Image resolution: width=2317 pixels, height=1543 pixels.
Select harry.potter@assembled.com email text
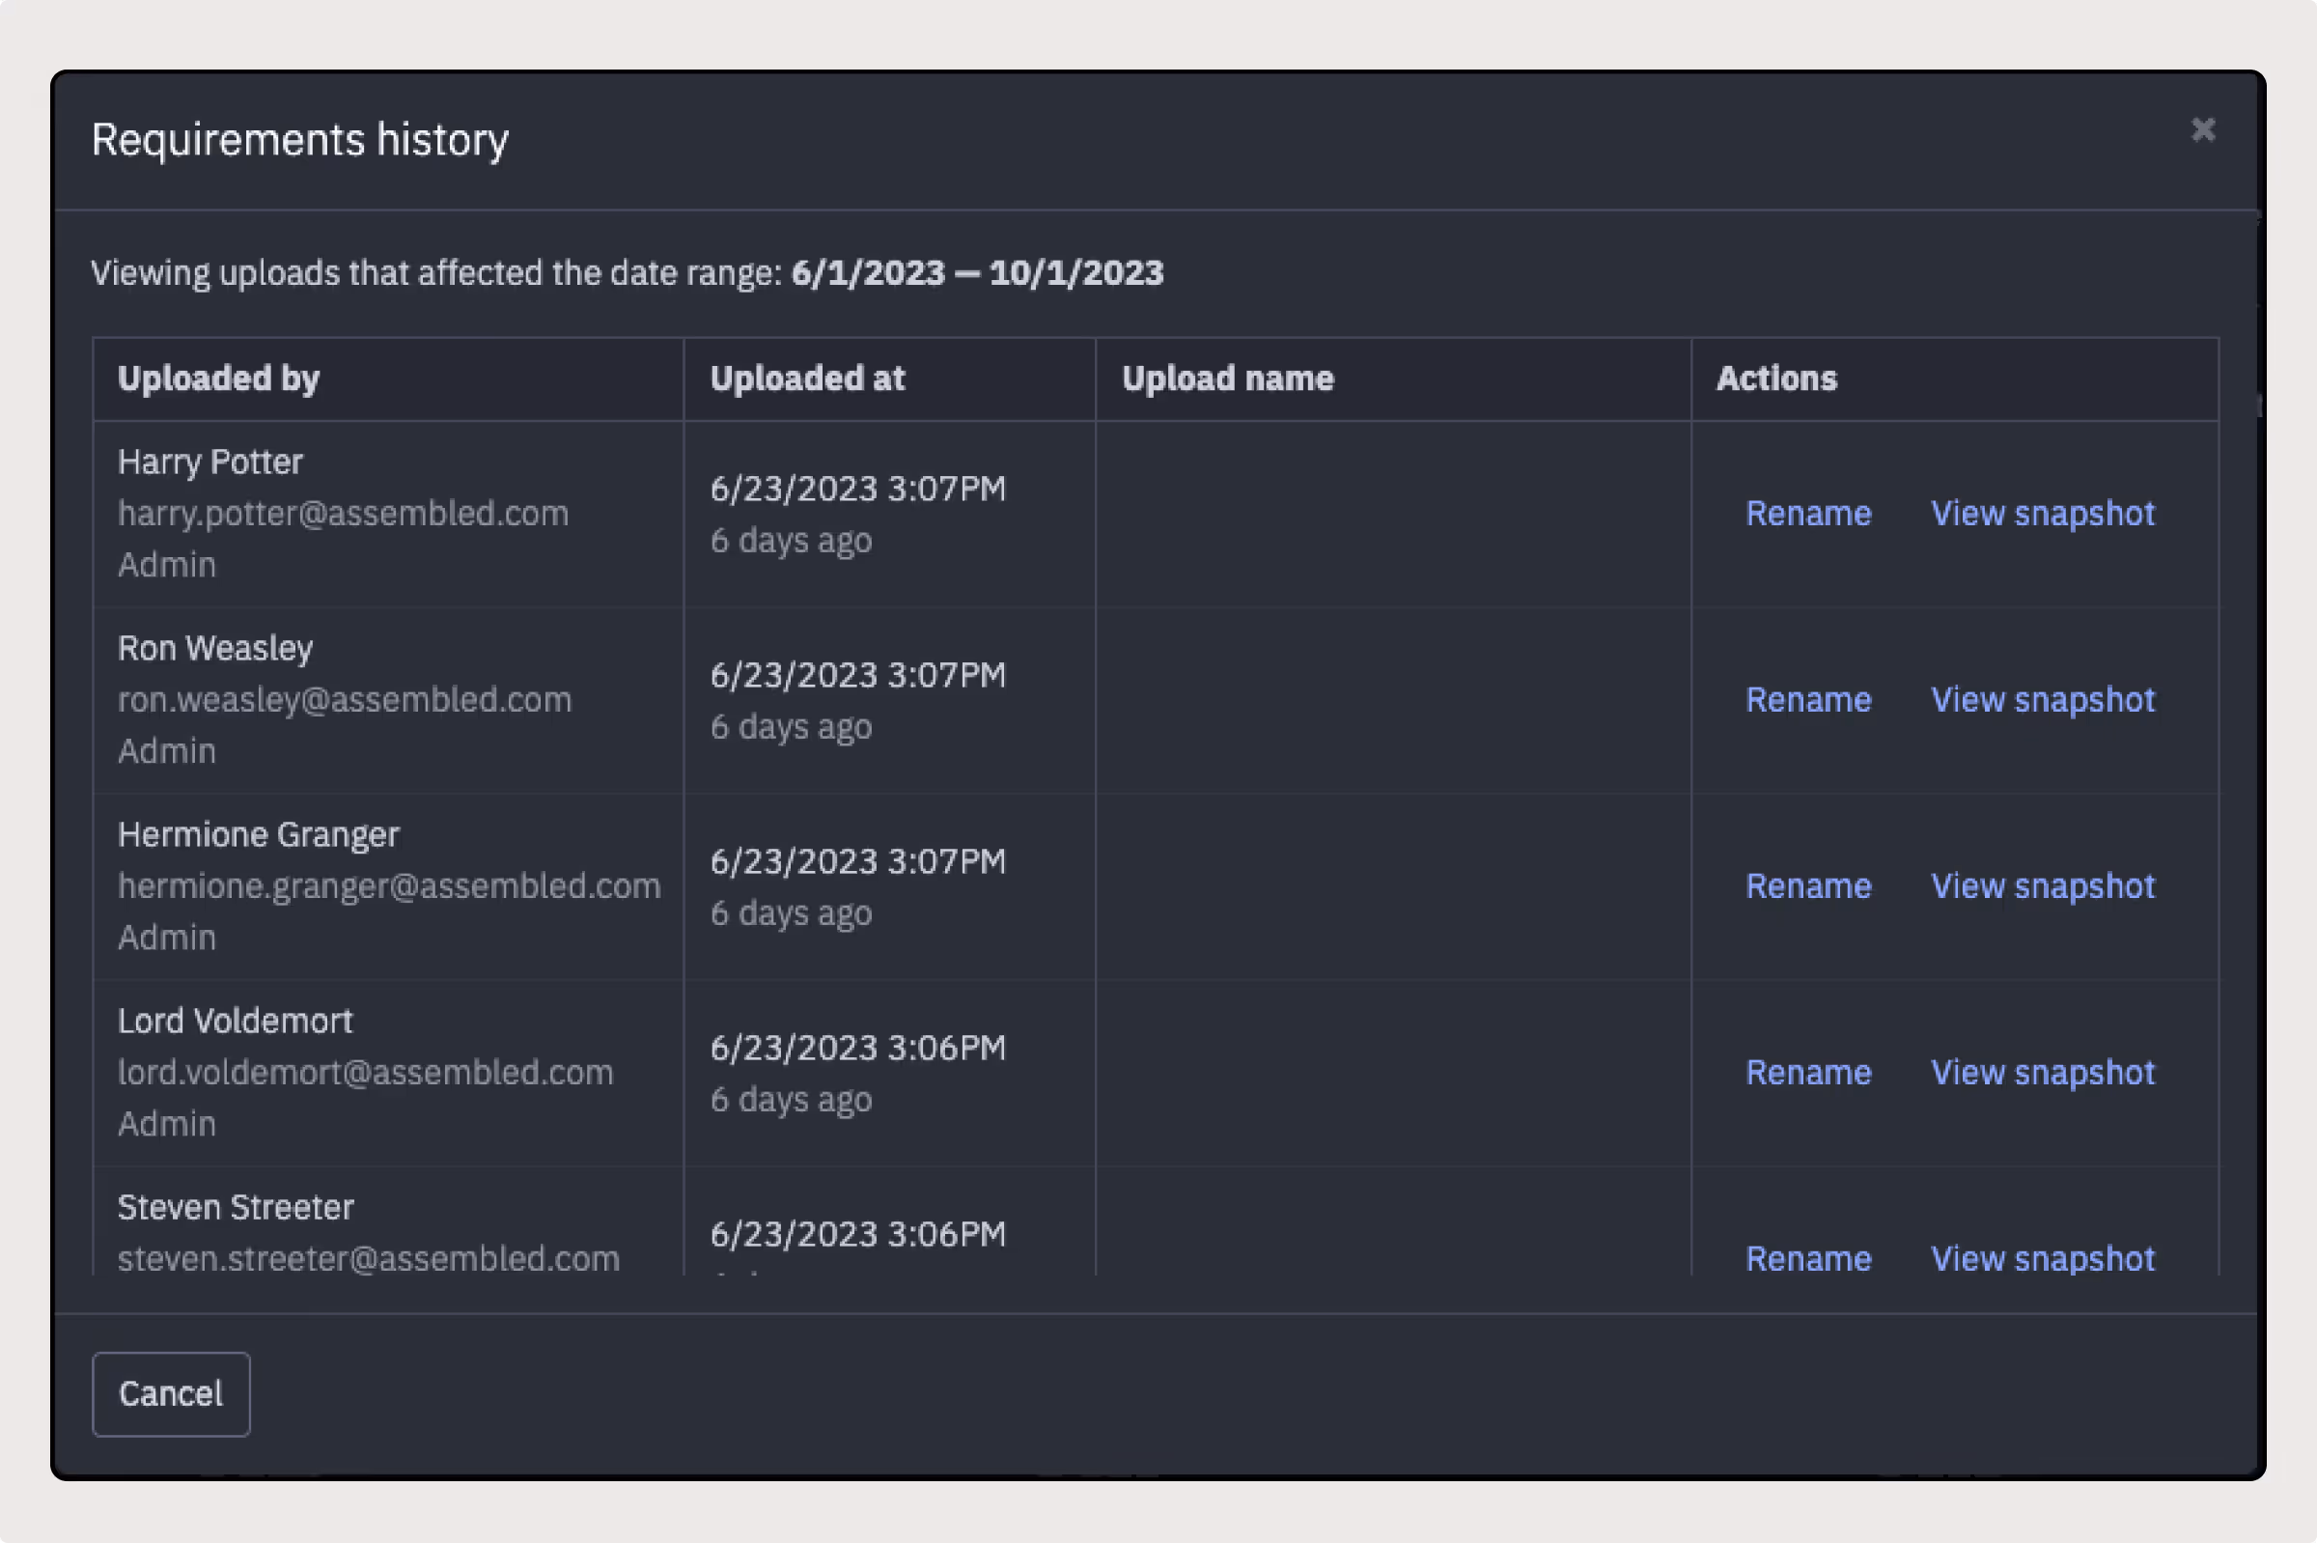click(343, 514)
